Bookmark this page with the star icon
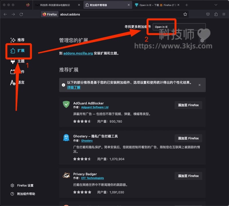 [185, 14]
